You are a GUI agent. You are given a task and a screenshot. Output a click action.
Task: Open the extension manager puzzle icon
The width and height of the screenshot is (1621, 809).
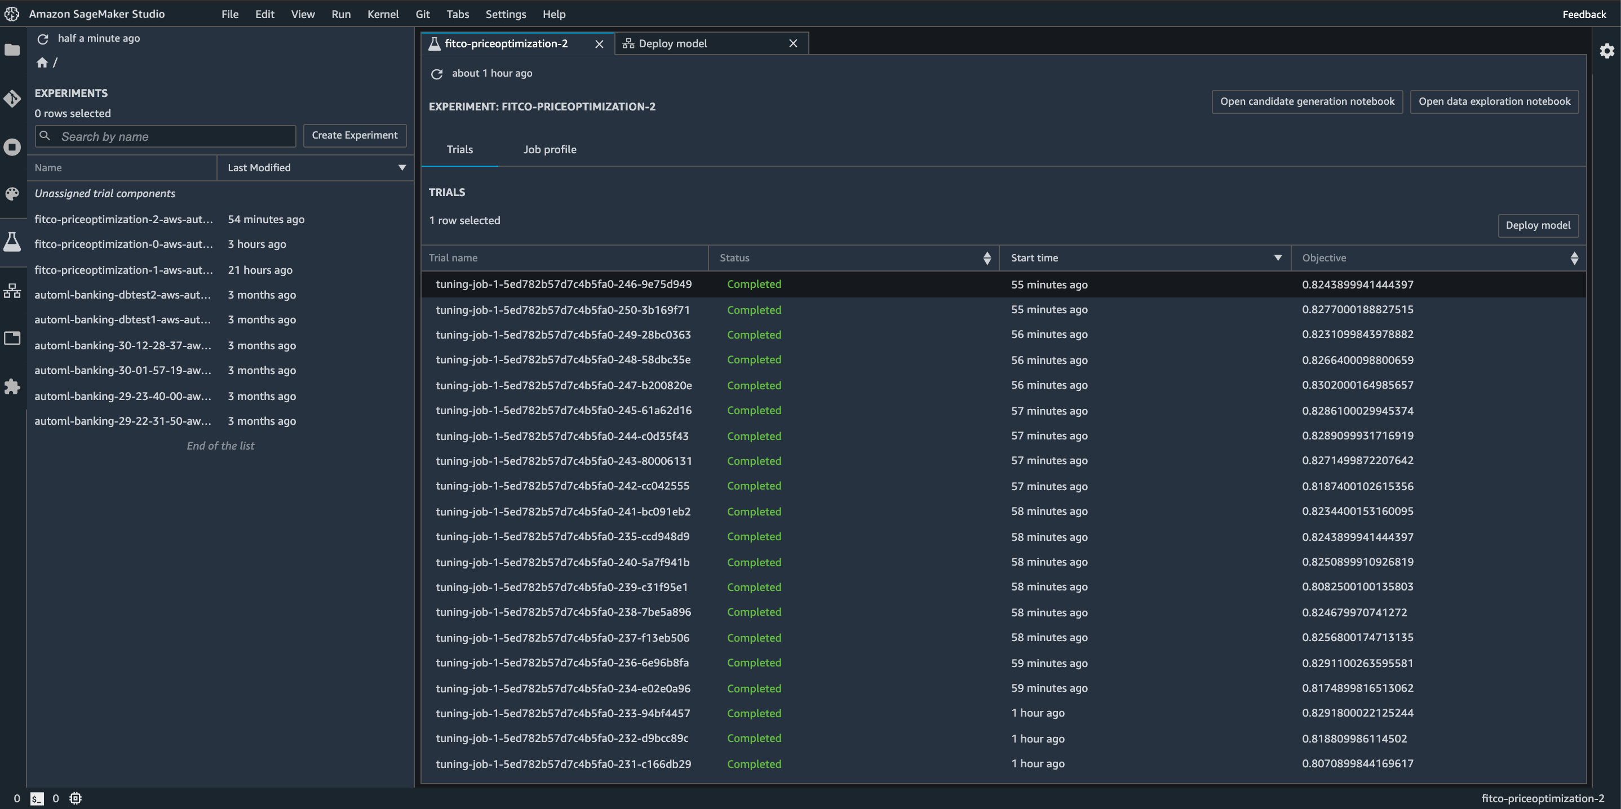tap(12, 386)
